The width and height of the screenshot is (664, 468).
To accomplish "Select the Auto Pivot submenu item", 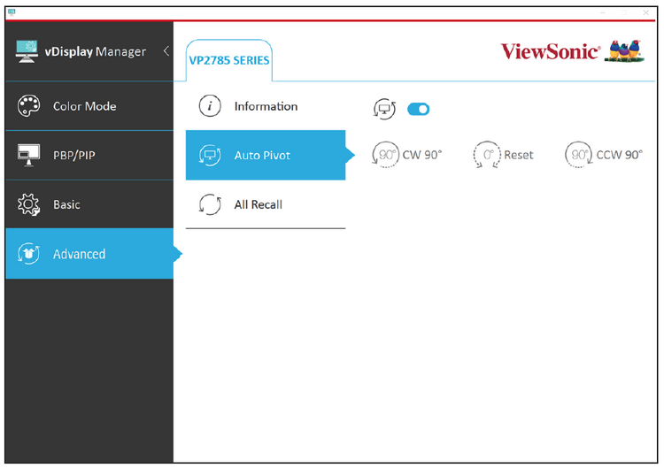I will tap(266, 155).
